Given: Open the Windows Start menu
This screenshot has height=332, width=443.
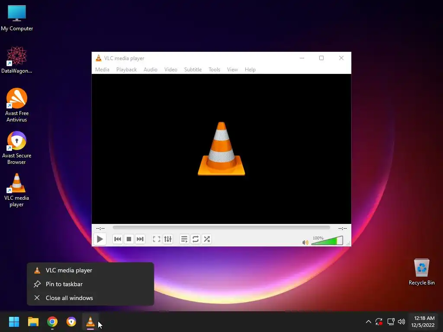Looking at the screenshot, I should (x=14, y=322).
